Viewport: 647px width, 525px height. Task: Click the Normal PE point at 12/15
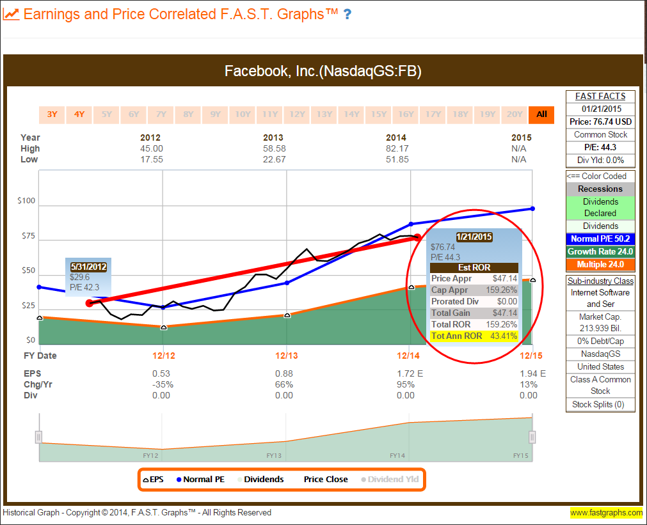coord(532,208)
